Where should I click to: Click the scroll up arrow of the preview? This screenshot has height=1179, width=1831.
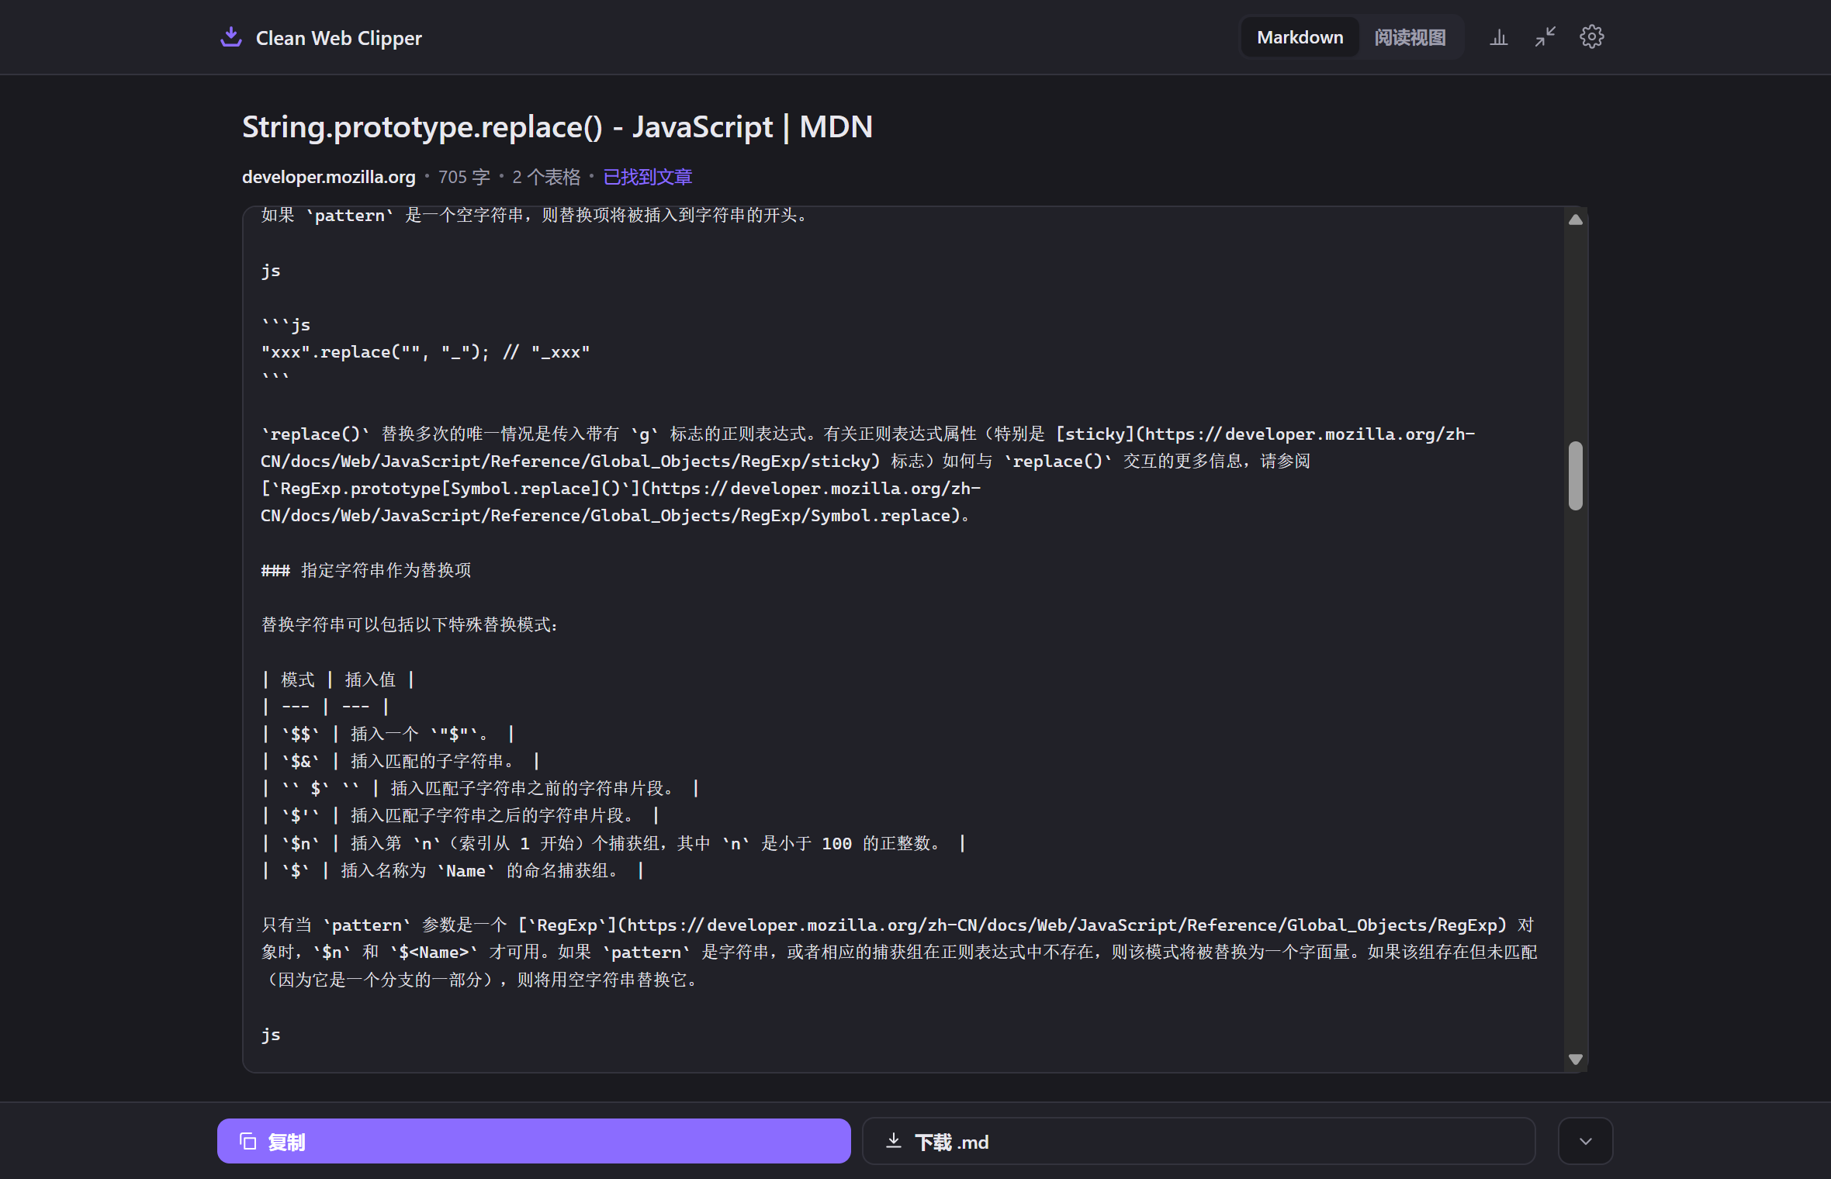(x=1575, y=220)
